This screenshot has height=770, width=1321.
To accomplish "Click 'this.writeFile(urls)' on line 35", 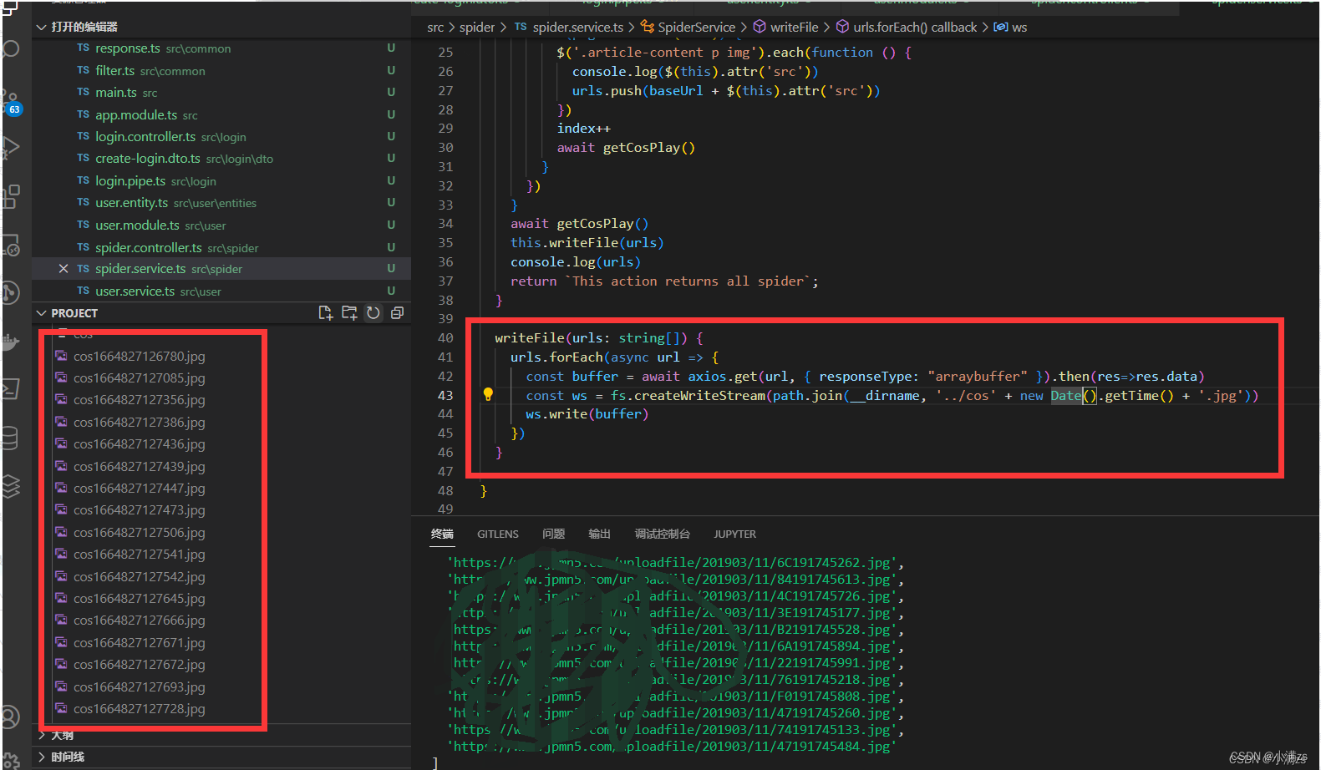I will coord(587,242).
